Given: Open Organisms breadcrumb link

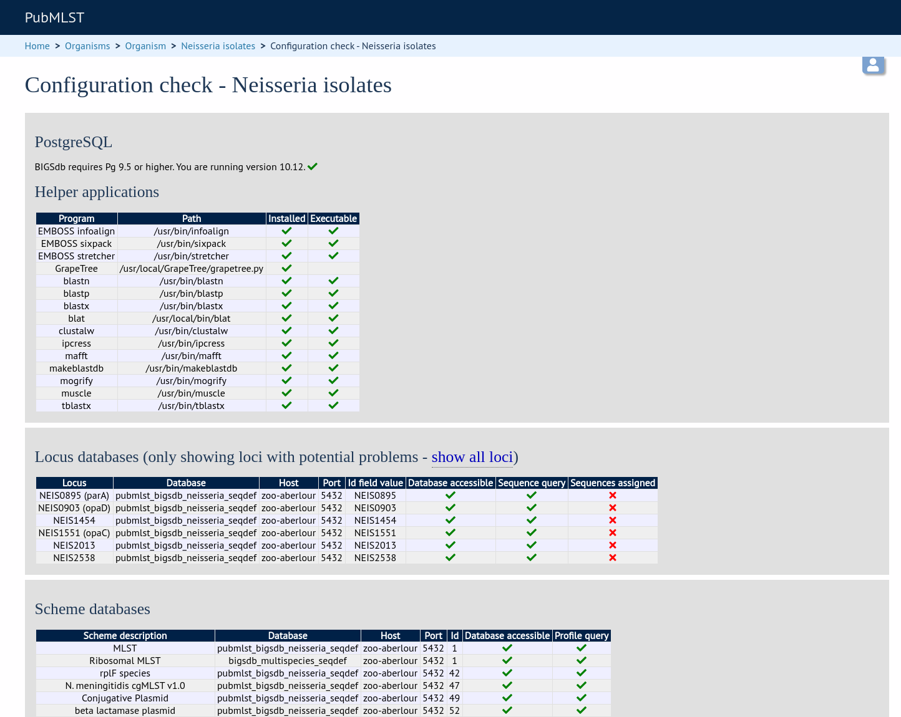Looking at the screenshot, I should pyautogui.click(x=87, y=46).
